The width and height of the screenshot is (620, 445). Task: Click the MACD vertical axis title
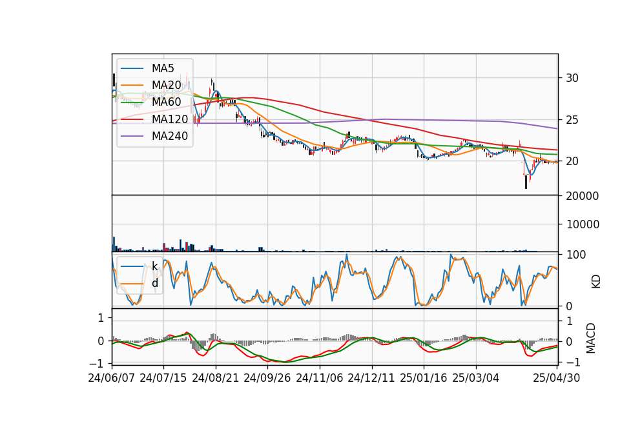coord(591,338)
